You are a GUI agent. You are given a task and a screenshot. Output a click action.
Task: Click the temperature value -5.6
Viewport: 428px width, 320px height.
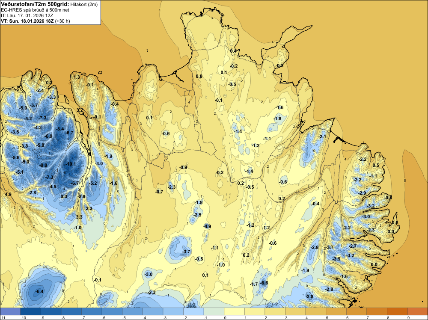pos(16,157)
